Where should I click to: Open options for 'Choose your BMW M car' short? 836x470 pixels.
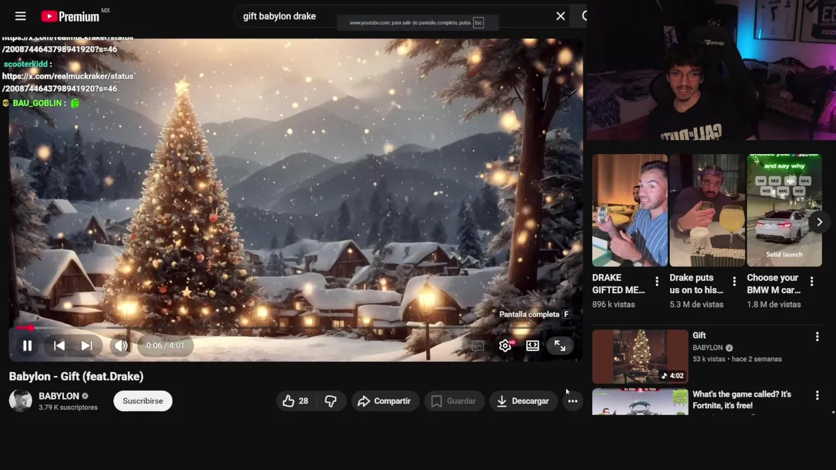[812, 282]
